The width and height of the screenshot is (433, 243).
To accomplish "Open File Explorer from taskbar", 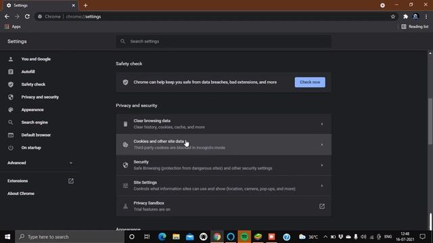I will point(176,237).
